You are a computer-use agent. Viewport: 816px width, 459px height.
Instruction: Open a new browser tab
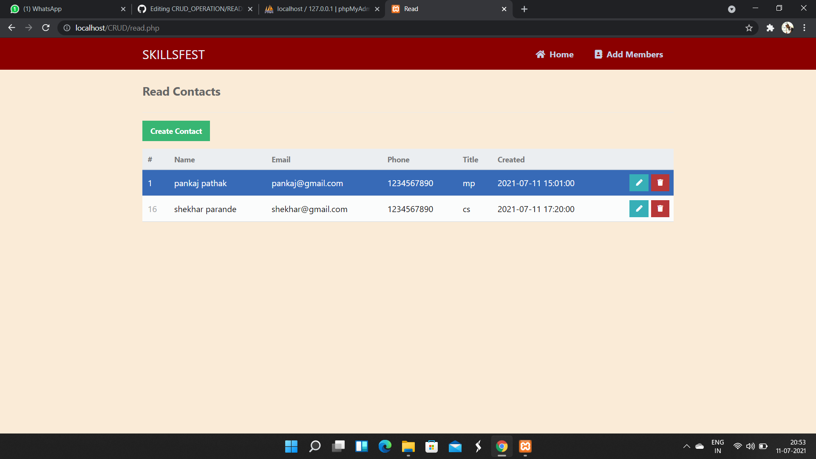tap(524, 9)
